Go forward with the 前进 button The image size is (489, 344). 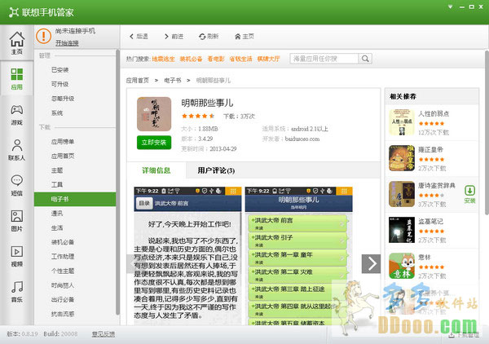pyautogui.click(x=174, y=37)
